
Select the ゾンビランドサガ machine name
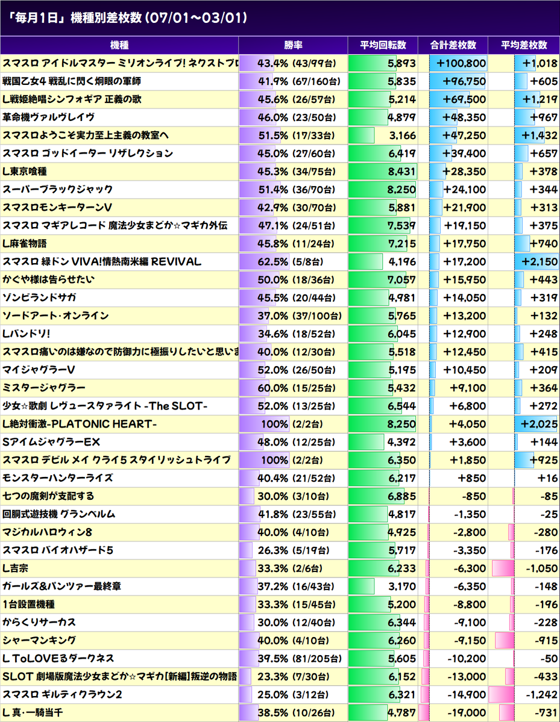(39, 297)
